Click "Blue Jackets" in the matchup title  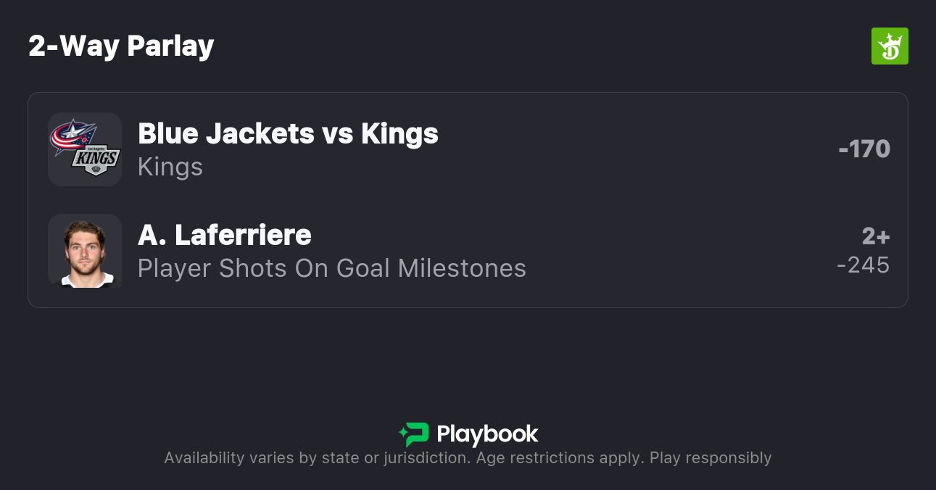click(x=225, y=133)
